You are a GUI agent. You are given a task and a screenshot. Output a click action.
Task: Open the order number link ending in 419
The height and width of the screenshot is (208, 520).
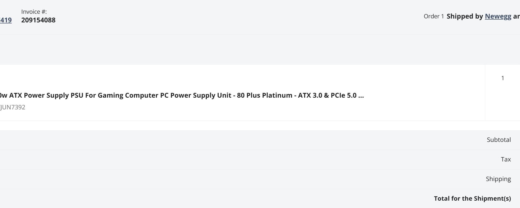pyautogui.click(x=6, y=20)
